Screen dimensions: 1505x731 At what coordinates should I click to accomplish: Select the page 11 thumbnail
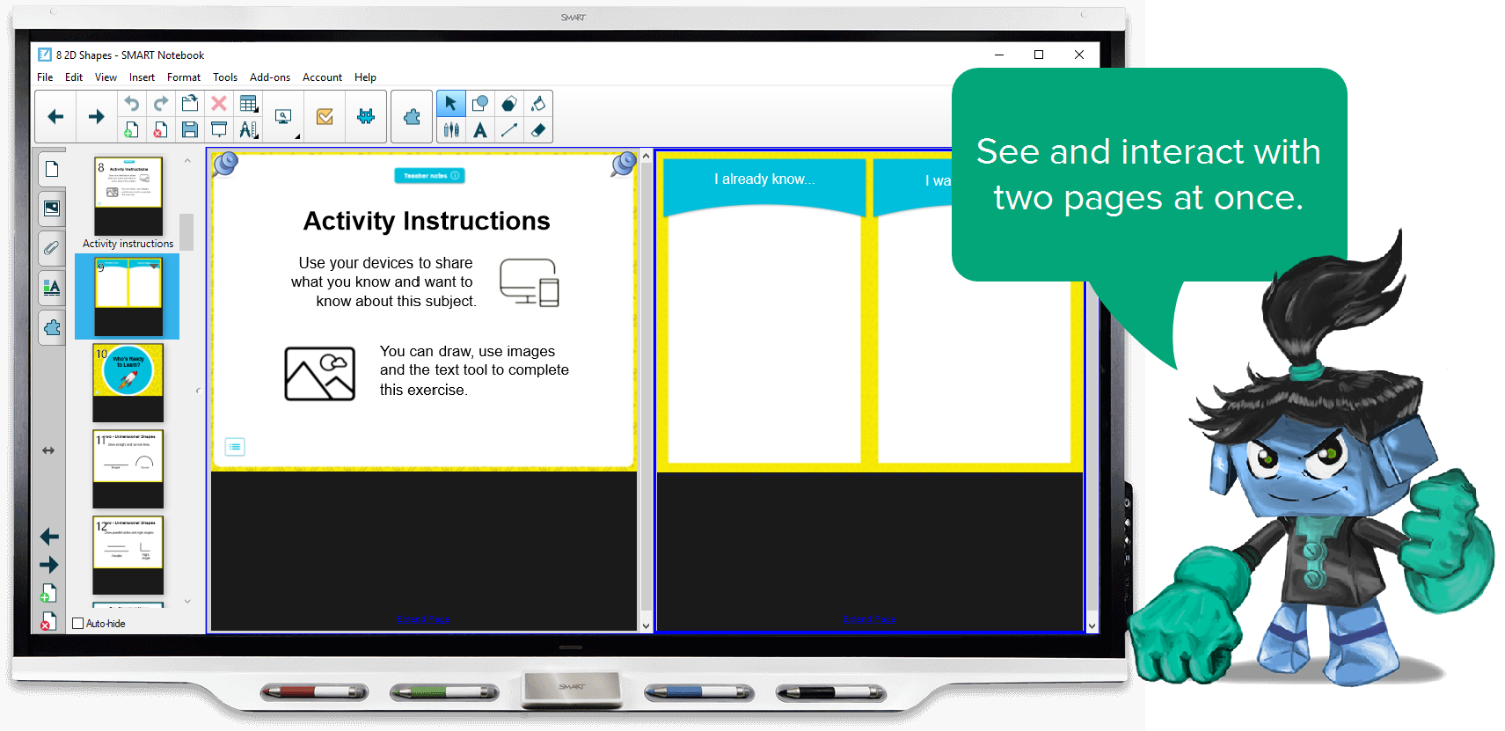pos(128,469)
